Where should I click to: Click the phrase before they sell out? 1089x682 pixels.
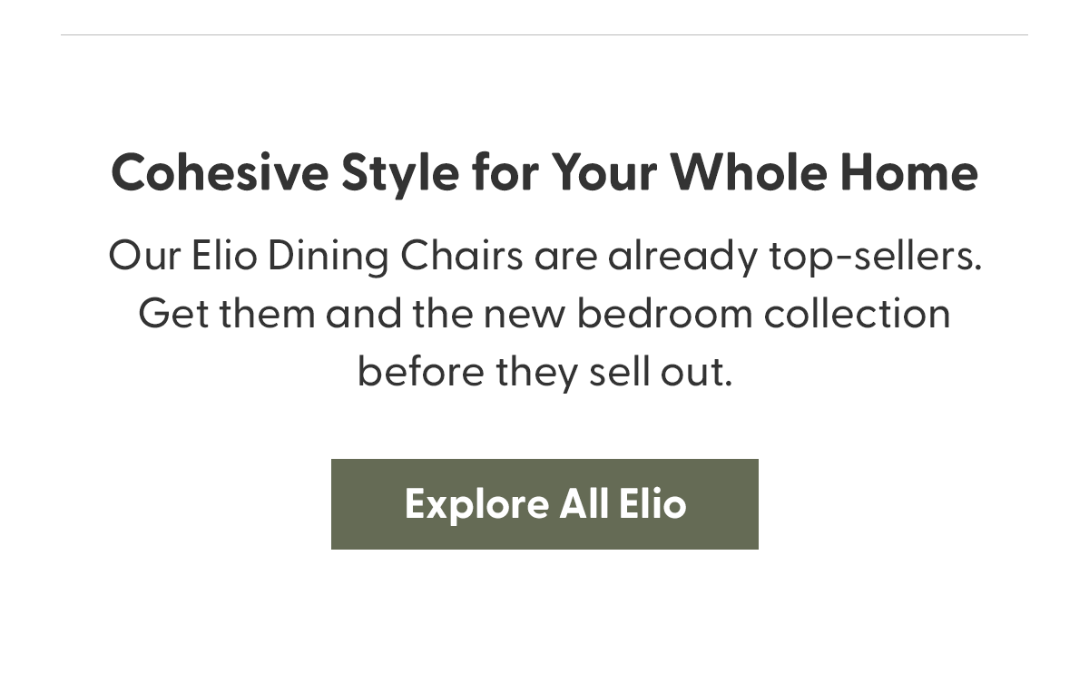point(544,371)
